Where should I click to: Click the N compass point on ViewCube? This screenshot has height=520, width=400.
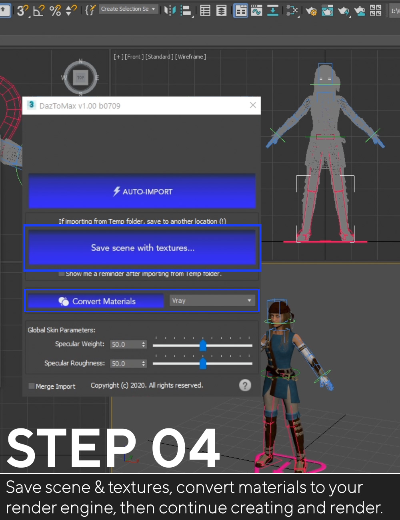pyautogui.click(x=80, y=61)
